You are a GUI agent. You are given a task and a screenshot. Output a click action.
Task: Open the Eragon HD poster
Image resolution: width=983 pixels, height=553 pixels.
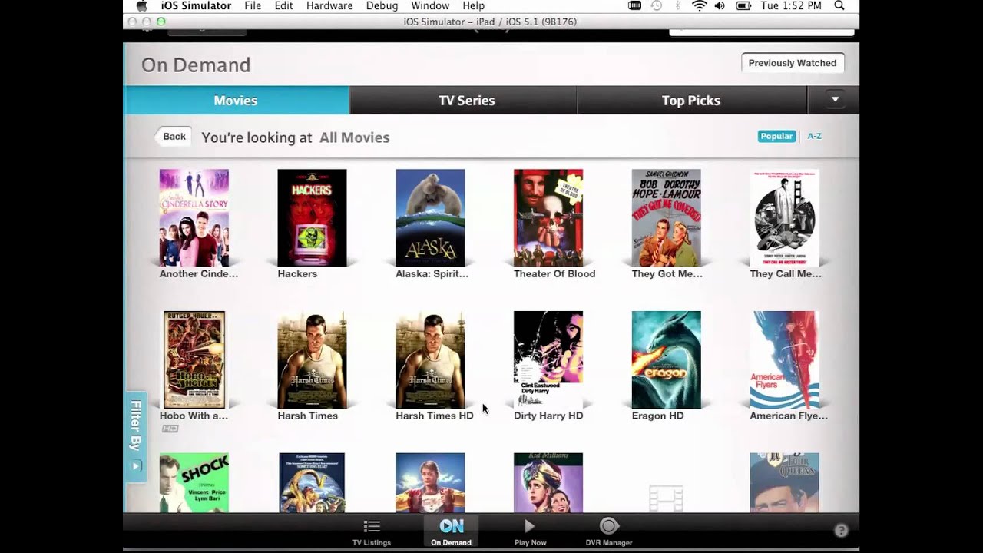tap(666, 359)
